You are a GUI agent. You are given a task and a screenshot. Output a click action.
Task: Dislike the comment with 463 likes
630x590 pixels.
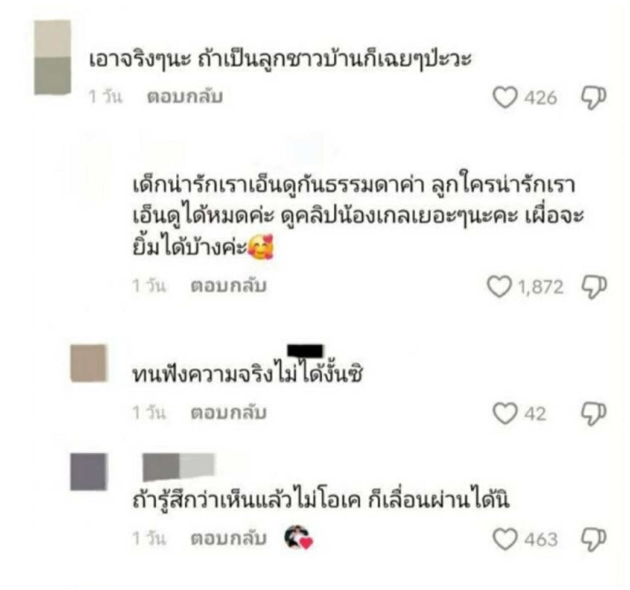(x=594, y=539)
